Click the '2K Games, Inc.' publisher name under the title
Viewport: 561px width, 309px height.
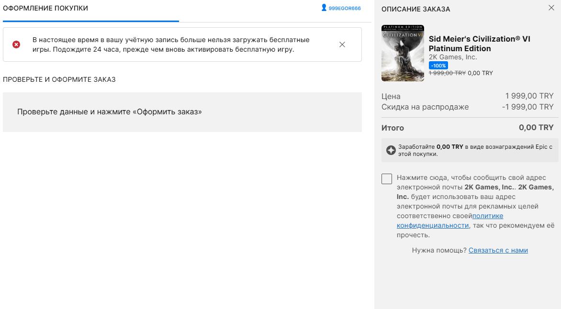click(453, 57)
